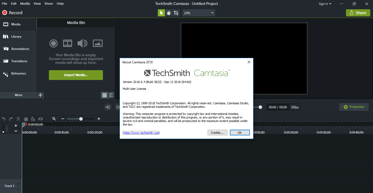Switch Media Bin to list details view
The image size is (373, 193).
point(111,95)
